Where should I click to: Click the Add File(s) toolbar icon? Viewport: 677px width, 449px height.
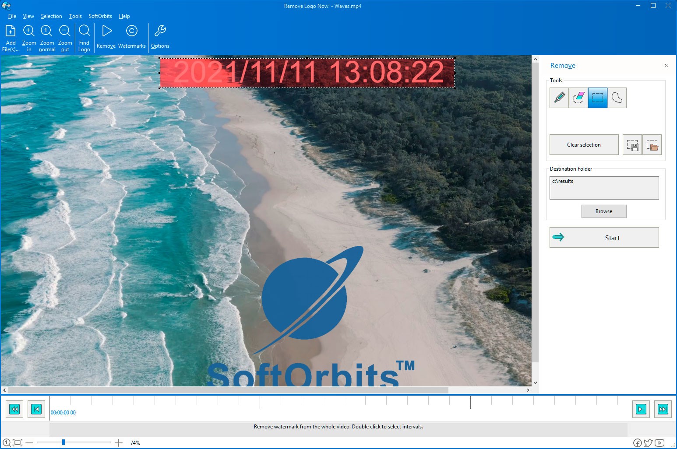(11, 31)
